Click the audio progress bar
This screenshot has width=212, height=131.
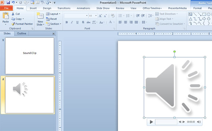click(166, 122)
